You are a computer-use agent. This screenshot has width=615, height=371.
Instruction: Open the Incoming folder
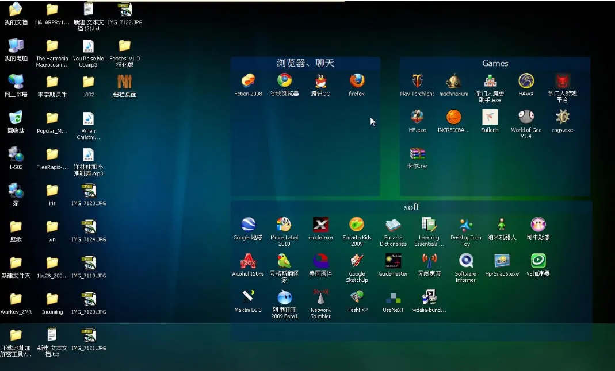52,299
